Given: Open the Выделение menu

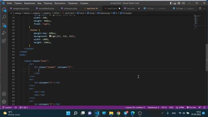Looking at the screenshot, I should (30, 3).
